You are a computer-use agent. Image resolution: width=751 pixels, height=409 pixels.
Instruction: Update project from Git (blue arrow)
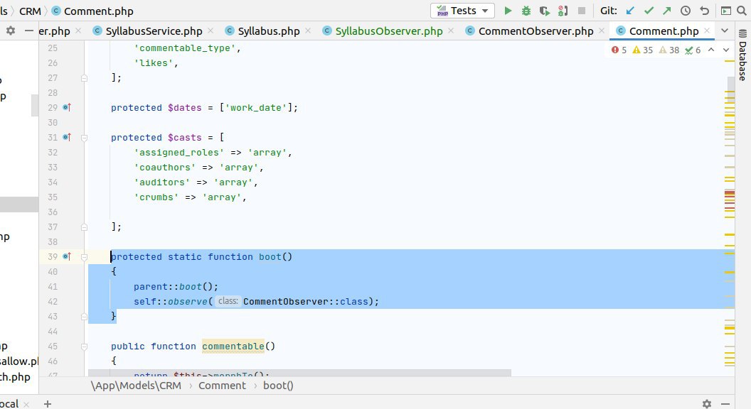coord(630,11)
